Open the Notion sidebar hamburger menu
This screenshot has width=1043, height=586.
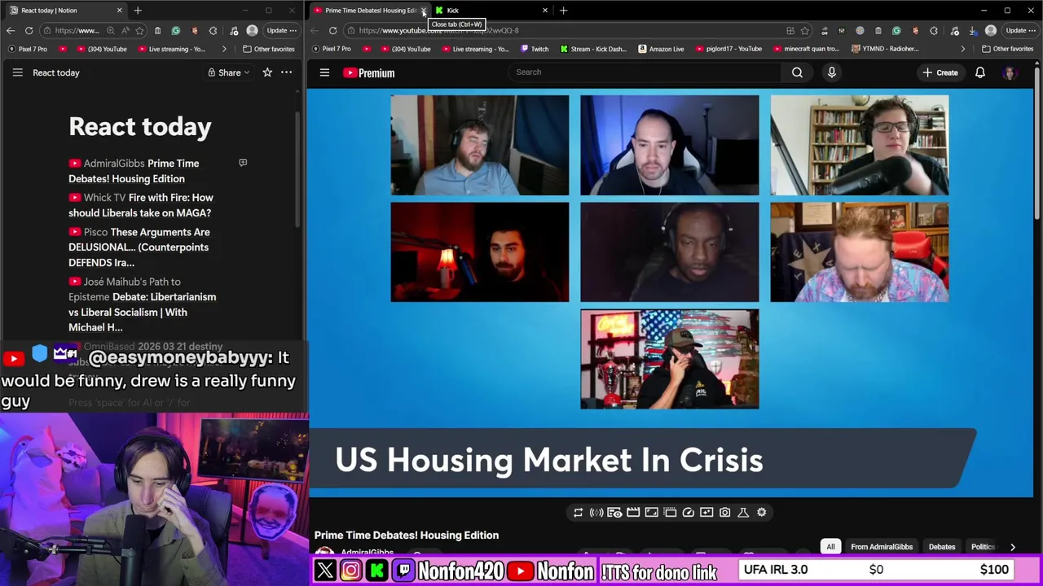tap(17, 72)
